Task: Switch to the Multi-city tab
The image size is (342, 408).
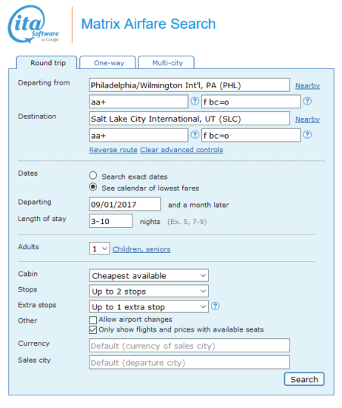Action: [167, 63]
